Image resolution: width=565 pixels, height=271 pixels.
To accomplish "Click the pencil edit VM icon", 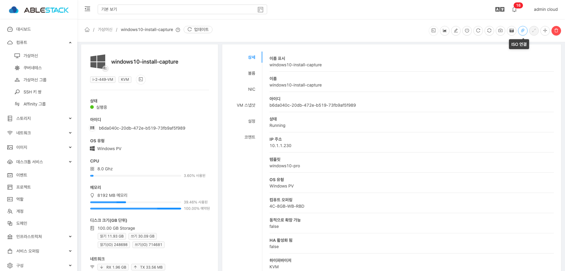I will [456, 30].
